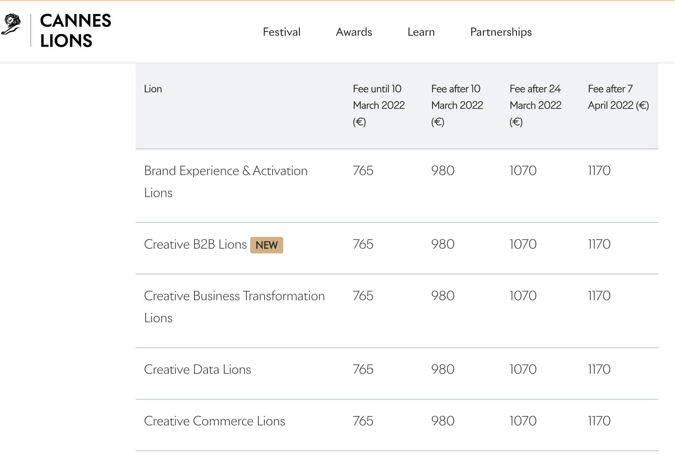This screenshot has width=675, height=458.
Task: Click the 765 fee for Creative Data Lions
Action: coord(363,370)
